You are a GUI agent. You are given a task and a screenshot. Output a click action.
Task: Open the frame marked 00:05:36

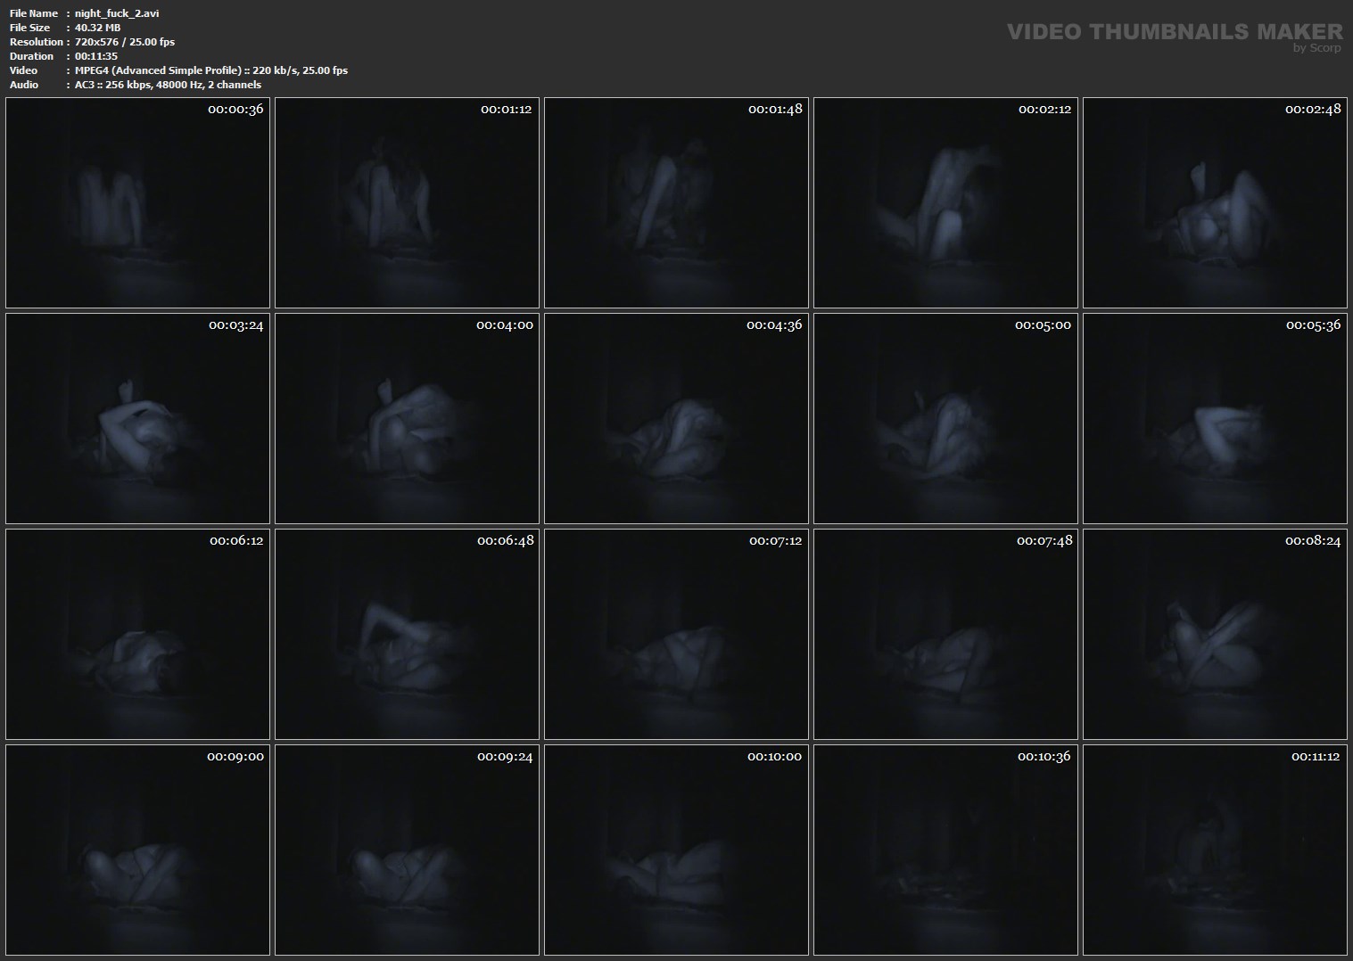(1215, 419)
